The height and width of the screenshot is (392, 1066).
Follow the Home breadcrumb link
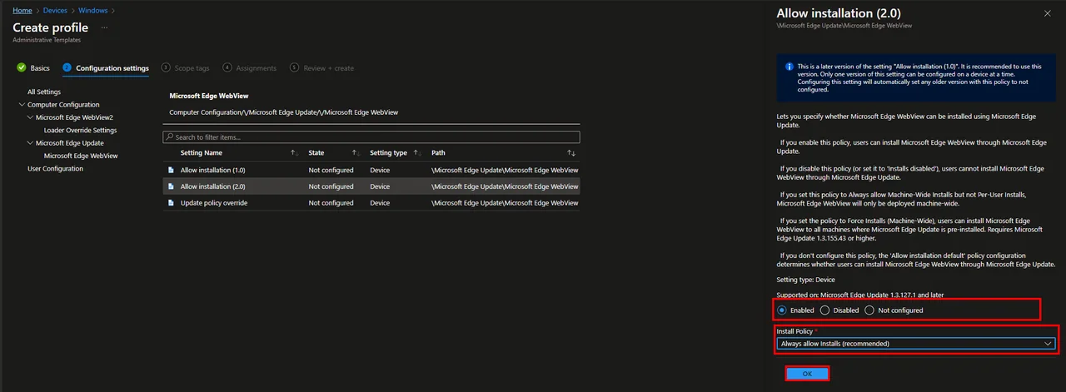[x=22, y=10]
